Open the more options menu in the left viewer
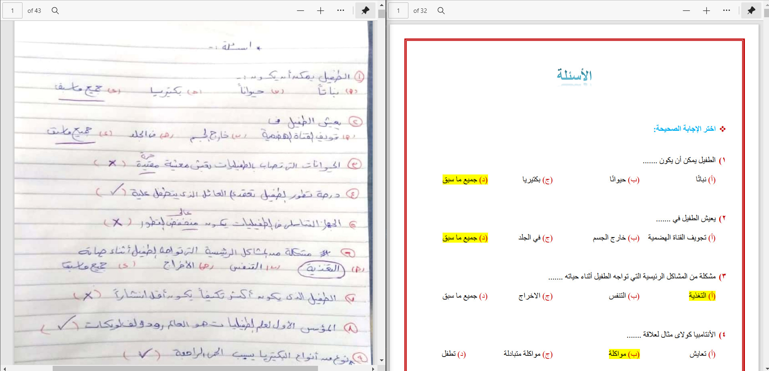This screenshot has width=769, height=371. coord(341,10)
